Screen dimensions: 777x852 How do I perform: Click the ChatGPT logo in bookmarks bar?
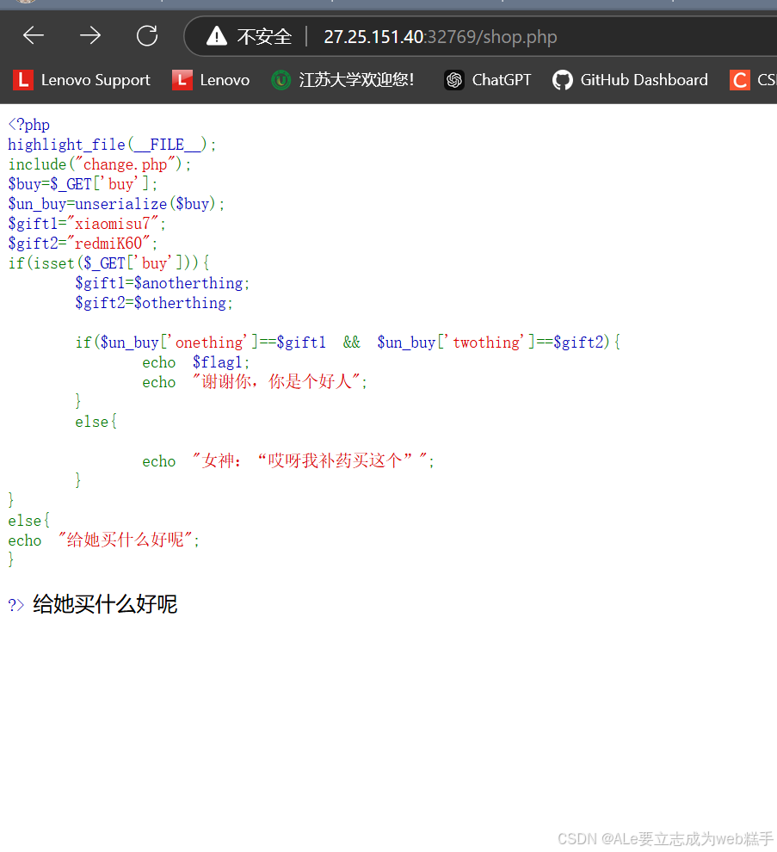pyautogui.click(x=453, y=79)
